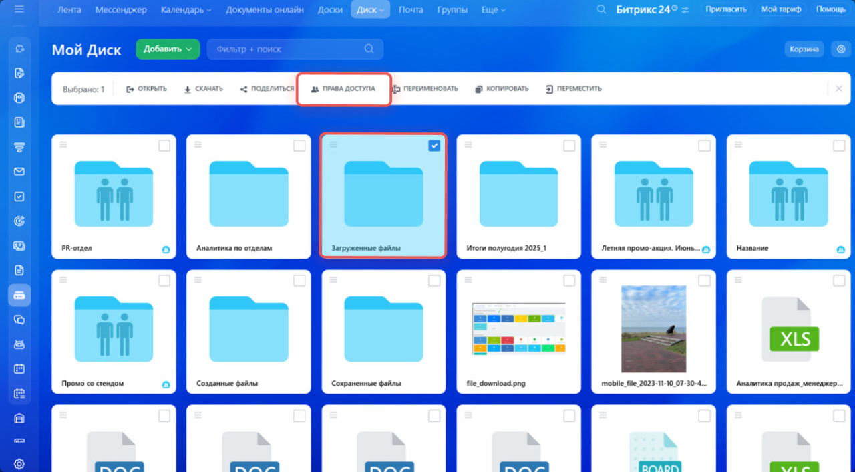Image resolution: width=855 pixels, height=472 pixels.
Task: Click the clock icon beside Битрикс 24 logo
Action: 674,7
